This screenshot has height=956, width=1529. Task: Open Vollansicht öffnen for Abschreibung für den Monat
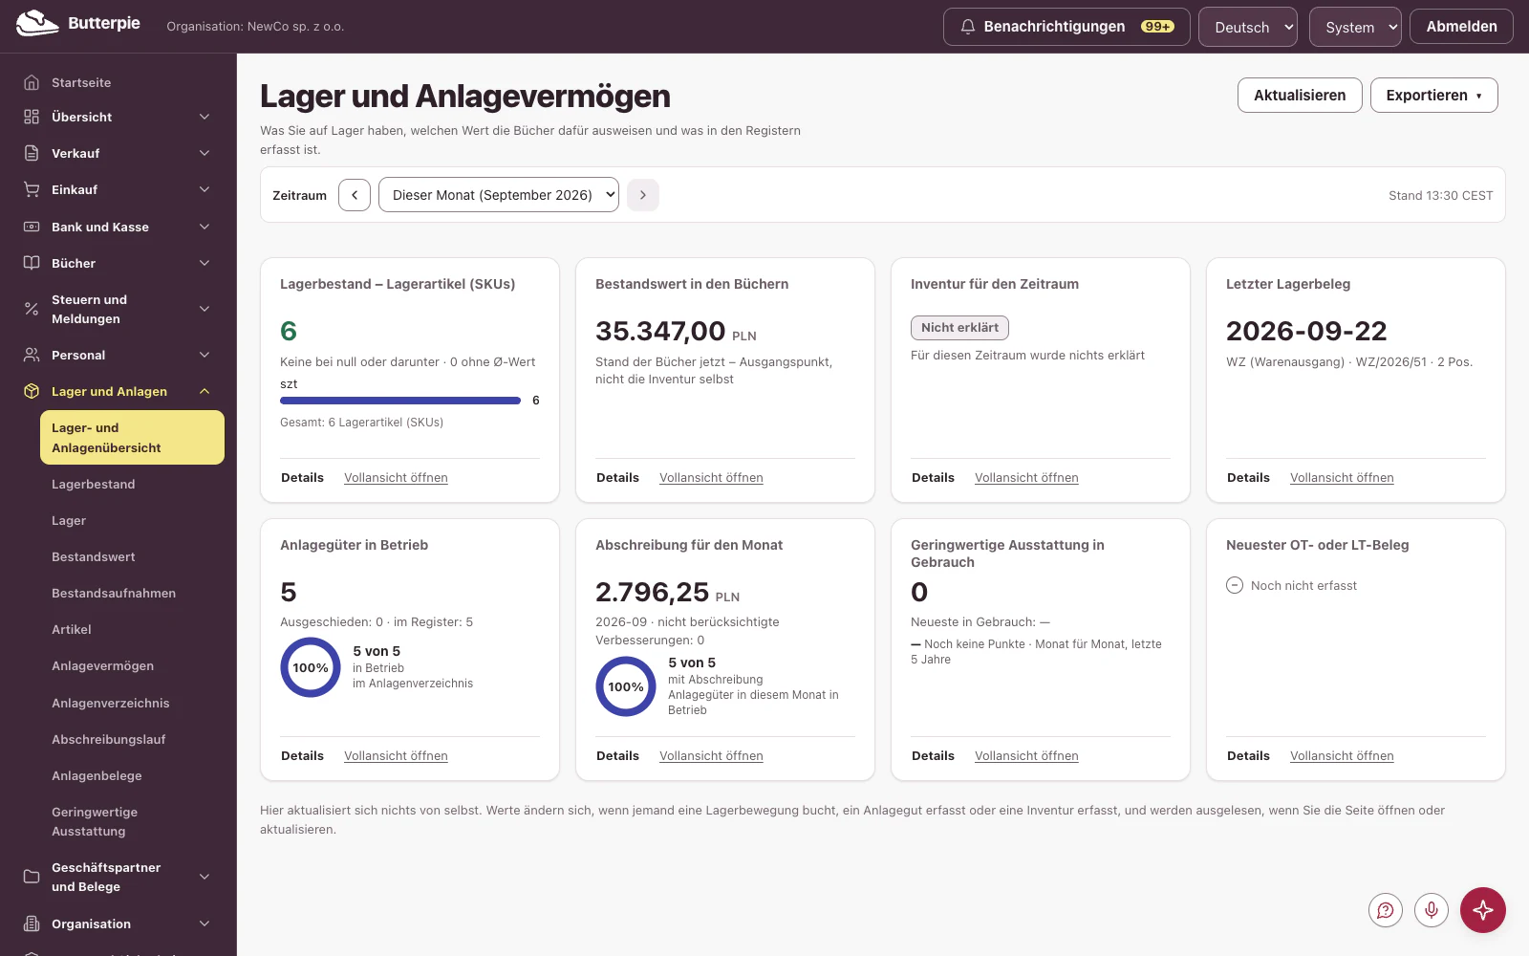point(711,756)
